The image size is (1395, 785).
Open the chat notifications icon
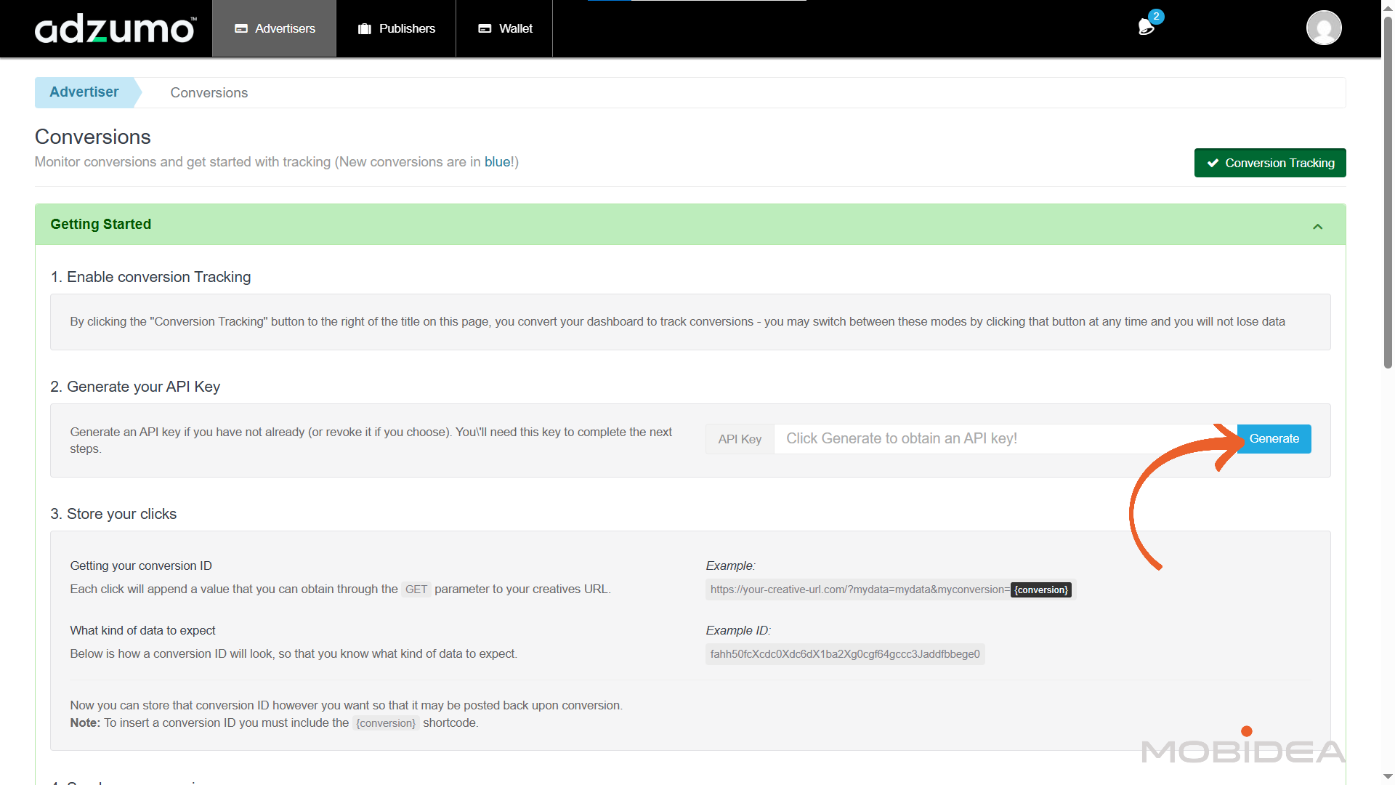click(1145, 28)
